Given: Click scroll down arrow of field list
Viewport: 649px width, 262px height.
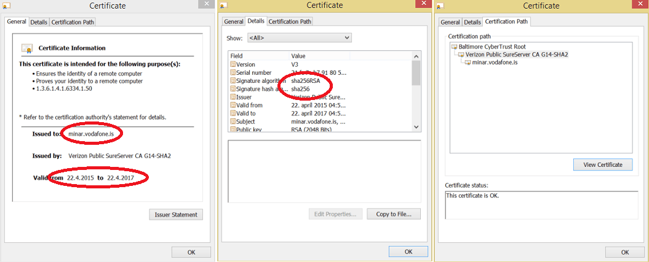Looking at the screenshot, I should 416,128.
